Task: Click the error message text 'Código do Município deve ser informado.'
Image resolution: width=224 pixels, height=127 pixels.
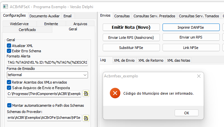Action: click(158, 93)
